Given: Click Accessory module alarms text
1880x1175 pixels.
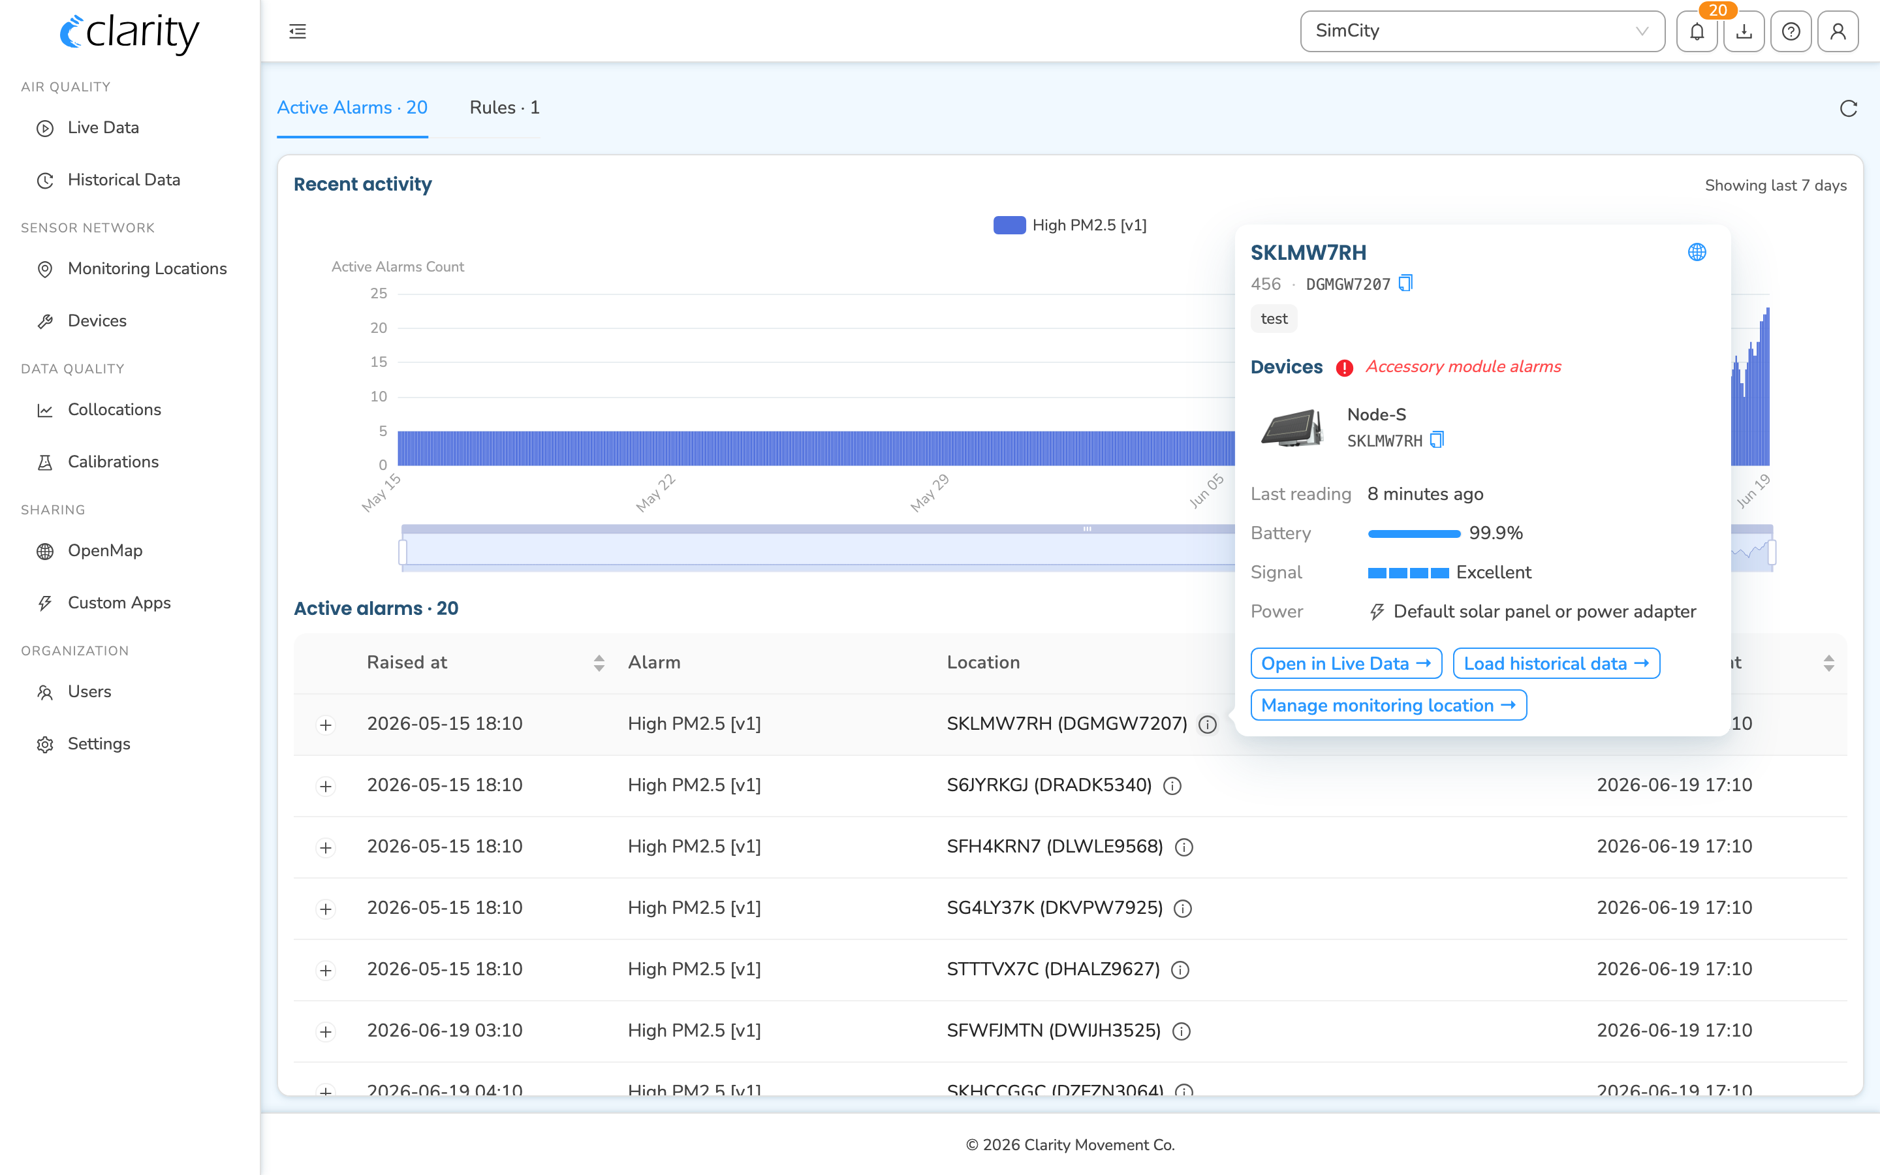Looking at the screenshot, I should coord(1463,367).
